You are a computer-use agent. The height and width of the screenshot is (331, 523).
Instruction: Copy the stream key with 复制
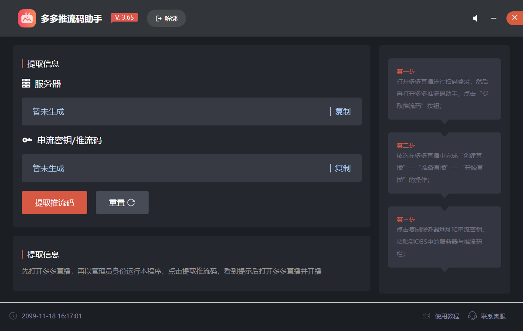[343, 168]
